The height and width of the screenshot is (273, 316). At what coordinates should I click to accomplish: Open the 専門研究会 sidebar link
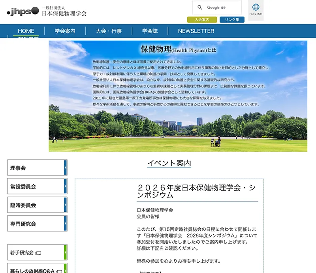(x=37, y=223)
